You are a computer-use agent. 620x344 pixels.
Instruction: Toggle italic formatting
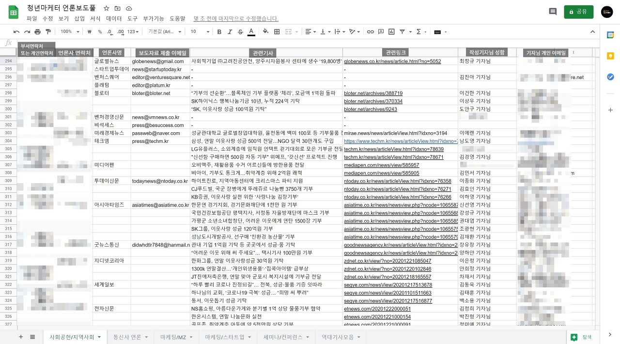coord(230,32)
